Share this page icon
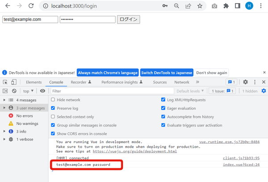268x182 pixels. [188, 6]
